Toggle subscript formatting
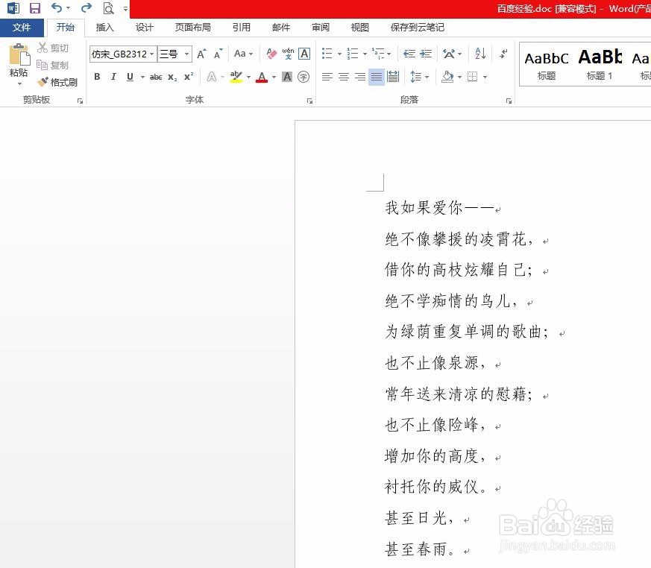651x568 pixels. pos(172,78)
